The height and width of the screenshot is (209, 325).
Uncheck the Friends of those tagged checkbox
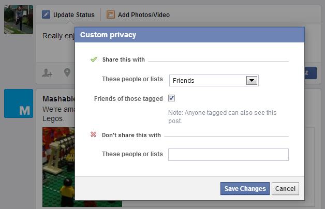click(172, 98)
